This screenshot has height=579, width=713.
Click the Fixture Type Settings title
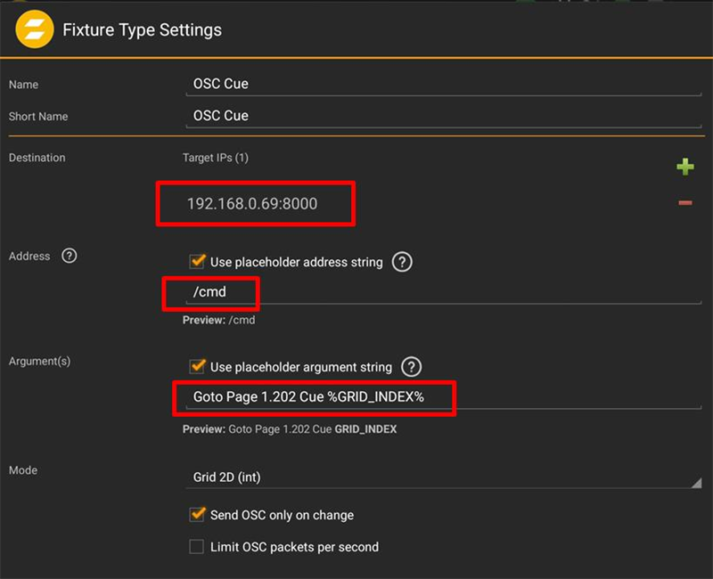142,29
